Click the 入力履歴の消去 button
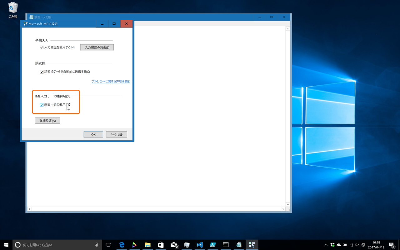Screen dimensions: 400x250 [97, 47]
